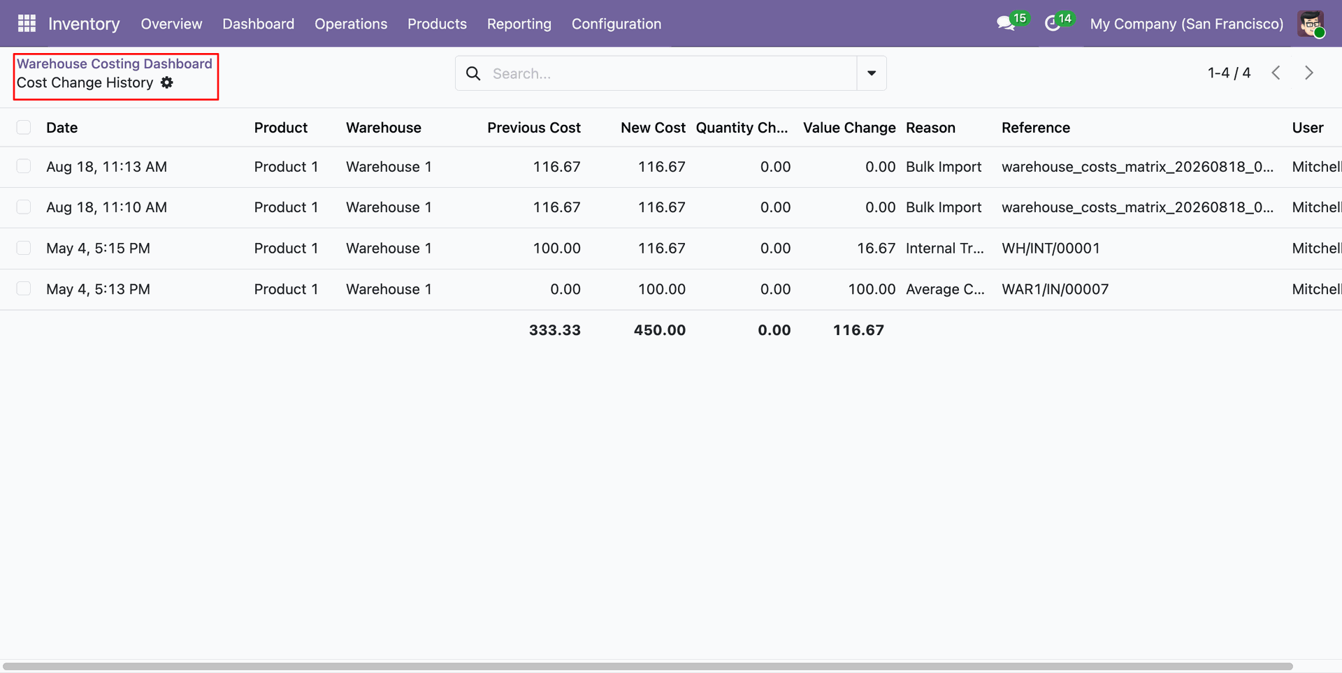Go to the previous page arrow
Screen dimensions: 1342x673
[x=1276, y=73]
